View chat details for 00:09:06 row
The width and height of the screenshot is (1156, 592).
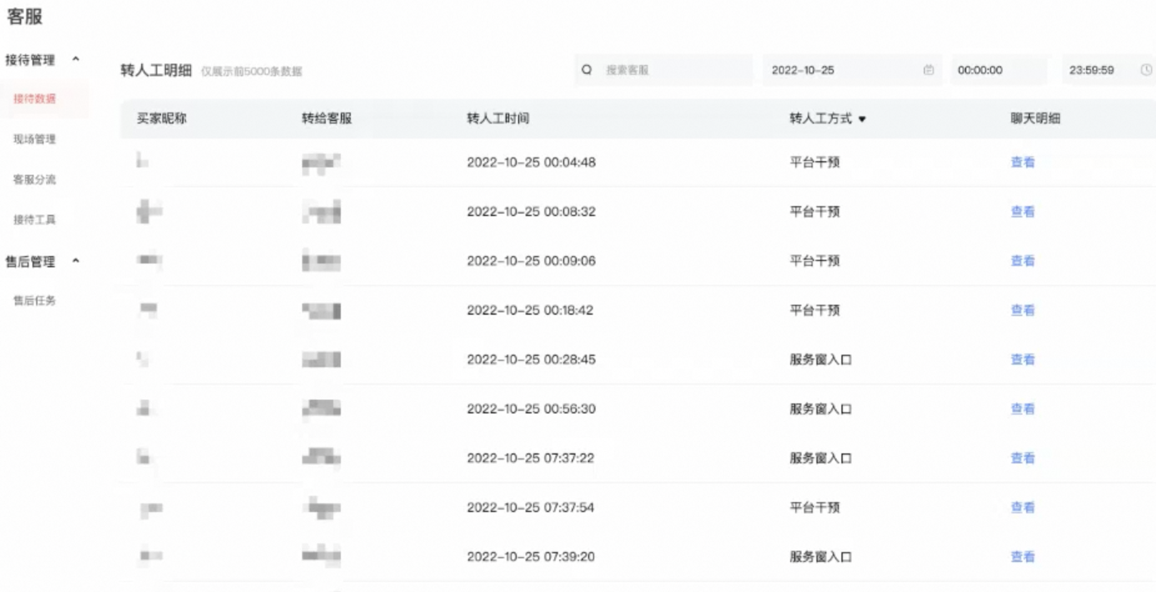[x=1022, y=261]
